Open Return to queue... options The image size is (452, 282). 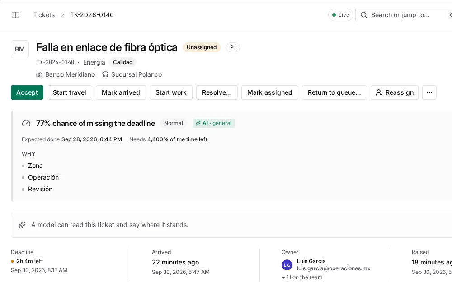point(334,92)
